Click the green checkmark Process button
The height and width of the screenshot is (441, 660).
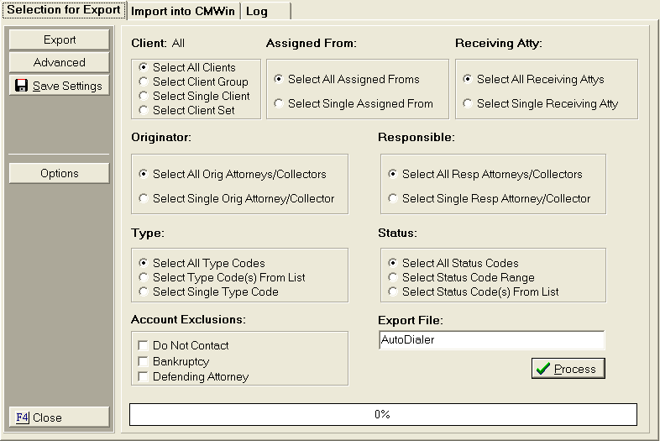coord(568,369)
